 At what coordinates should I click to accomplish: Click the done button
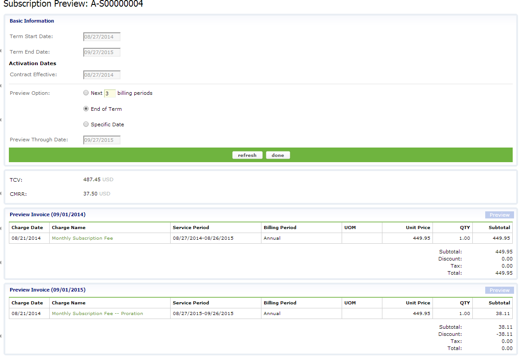pos(278,155)
